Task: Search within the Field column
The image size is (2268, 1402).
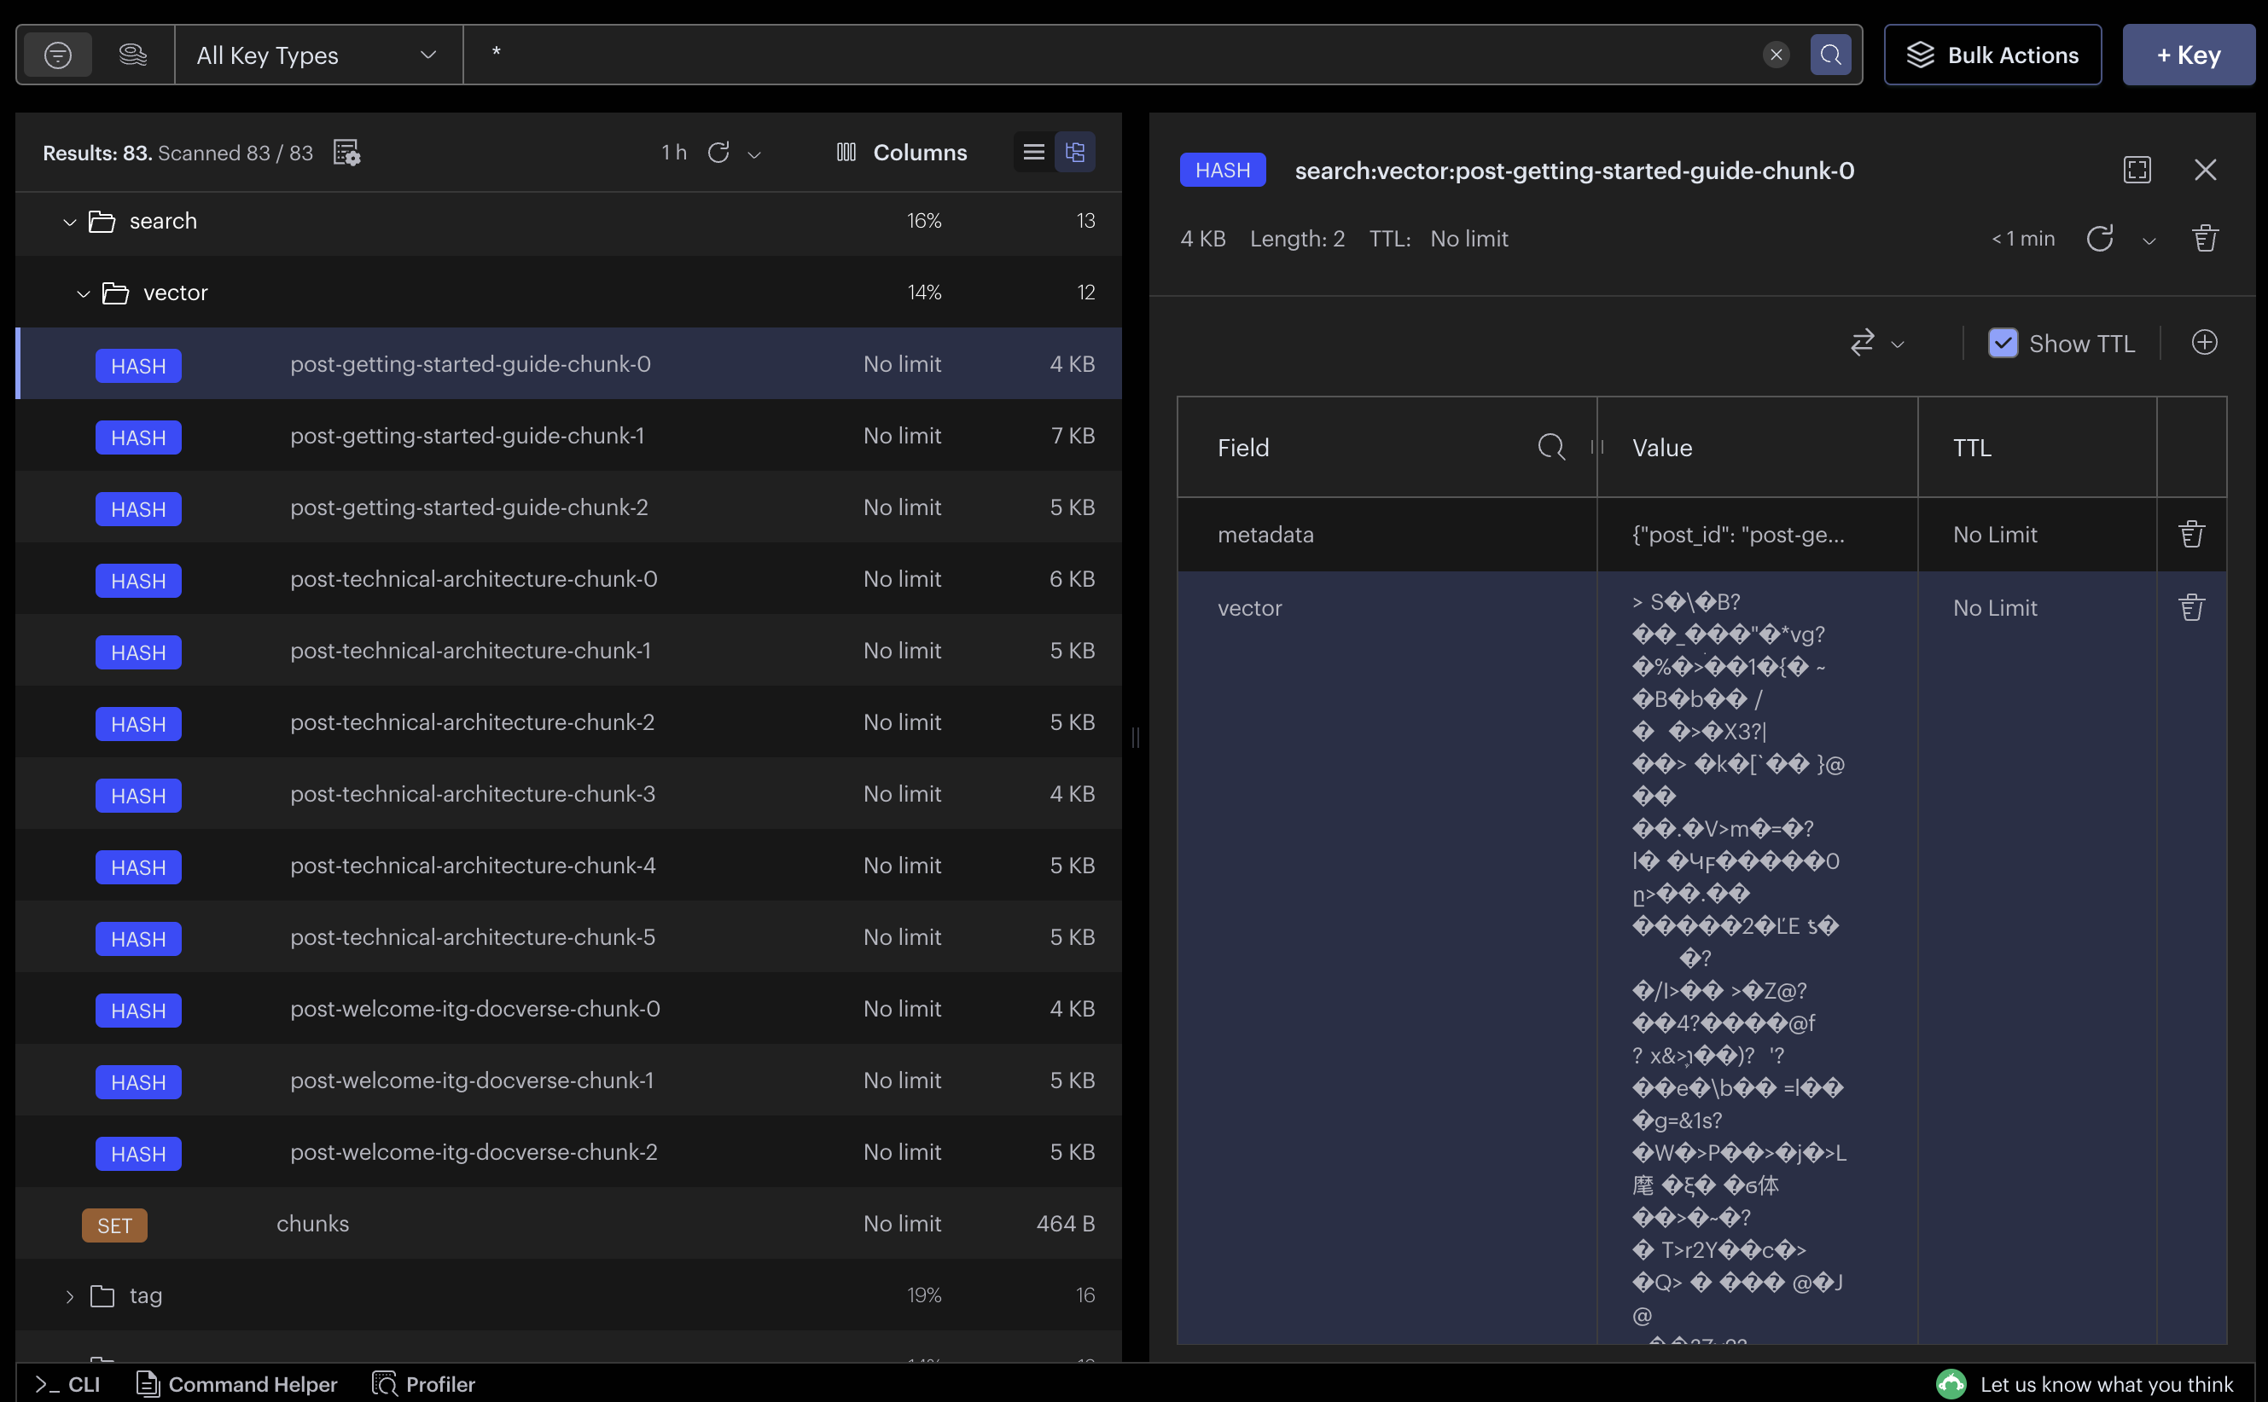Action: pos(1550,447)
